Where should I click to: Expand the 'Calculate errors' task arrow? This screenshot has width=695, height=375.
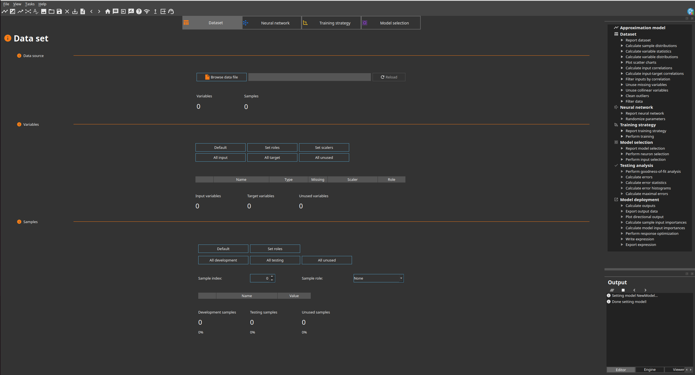click(x=622, y=177)
